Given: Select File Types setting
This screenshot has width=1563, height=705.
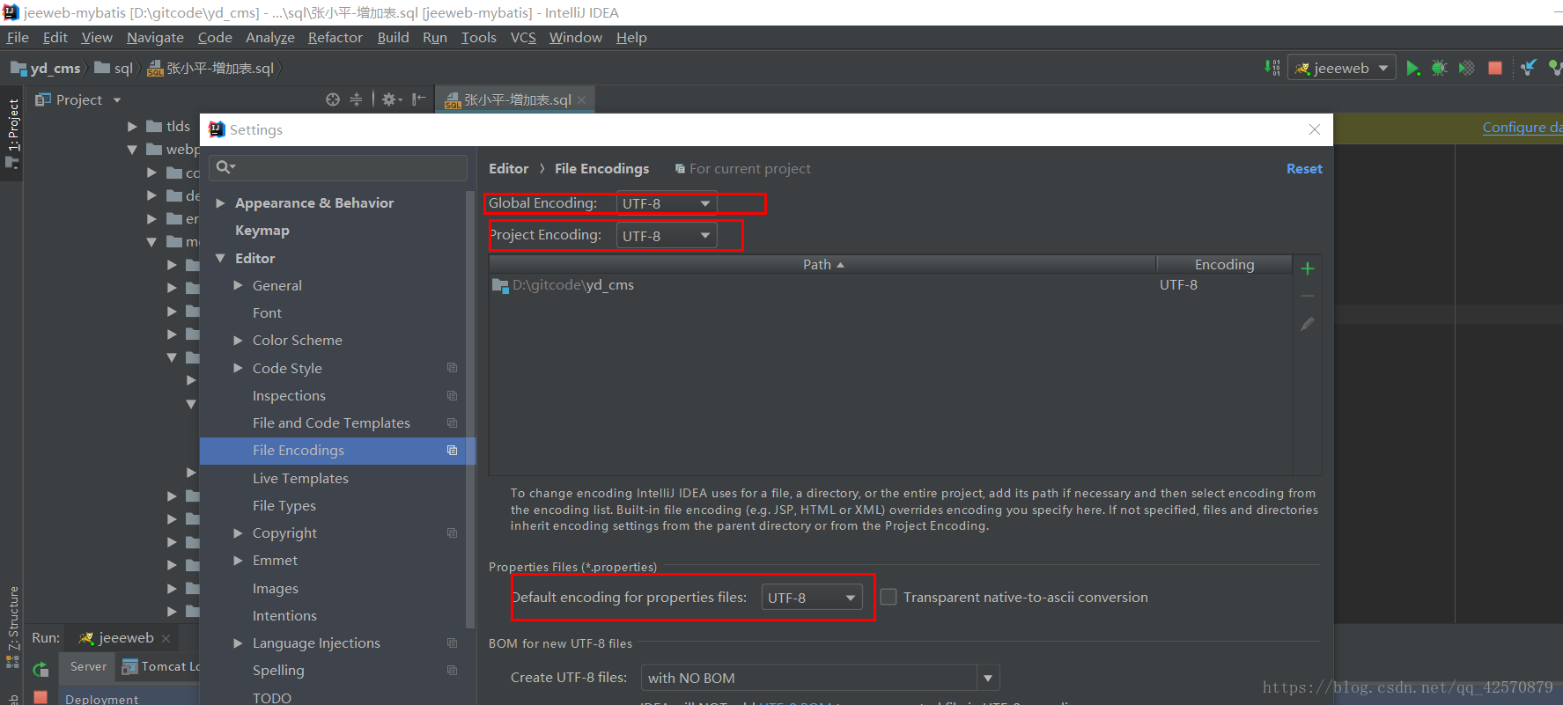Looking at the screenshot, I should coord(284,505).
